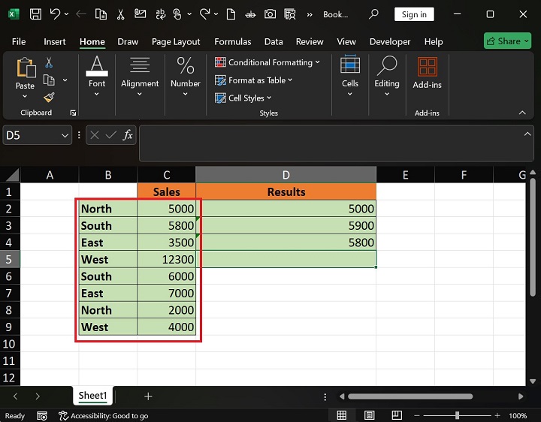Click the Cut scissors icon

[x=49, y=63]
